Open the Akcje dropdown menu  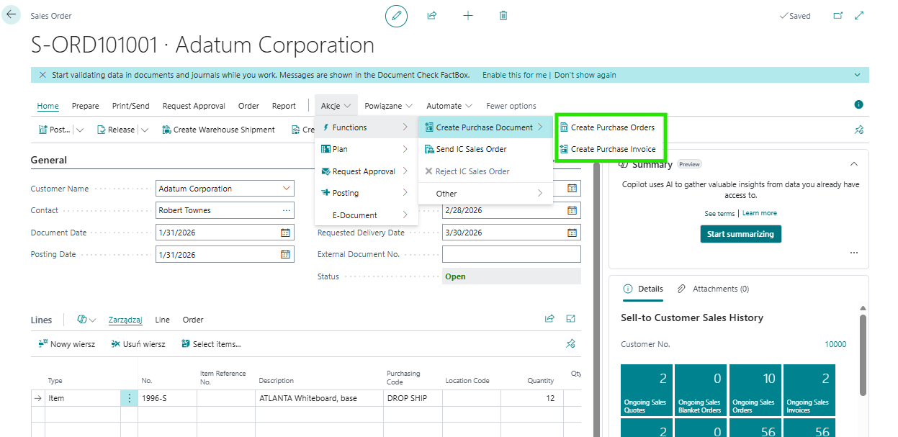[x=336, y=105]
